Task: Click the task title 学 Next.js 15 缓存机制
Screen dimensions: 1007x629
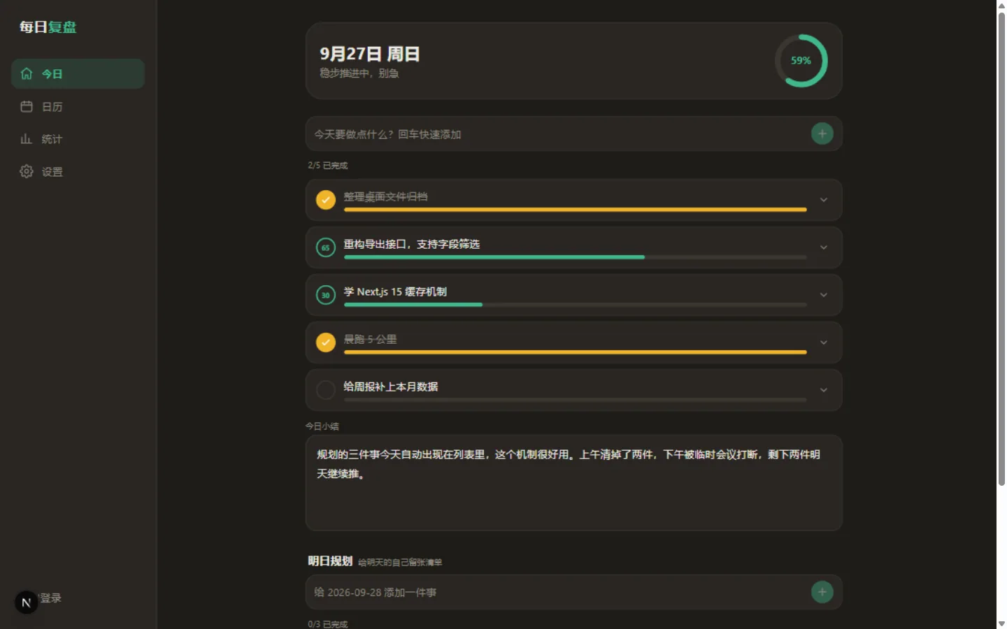Action: [394, 291]
